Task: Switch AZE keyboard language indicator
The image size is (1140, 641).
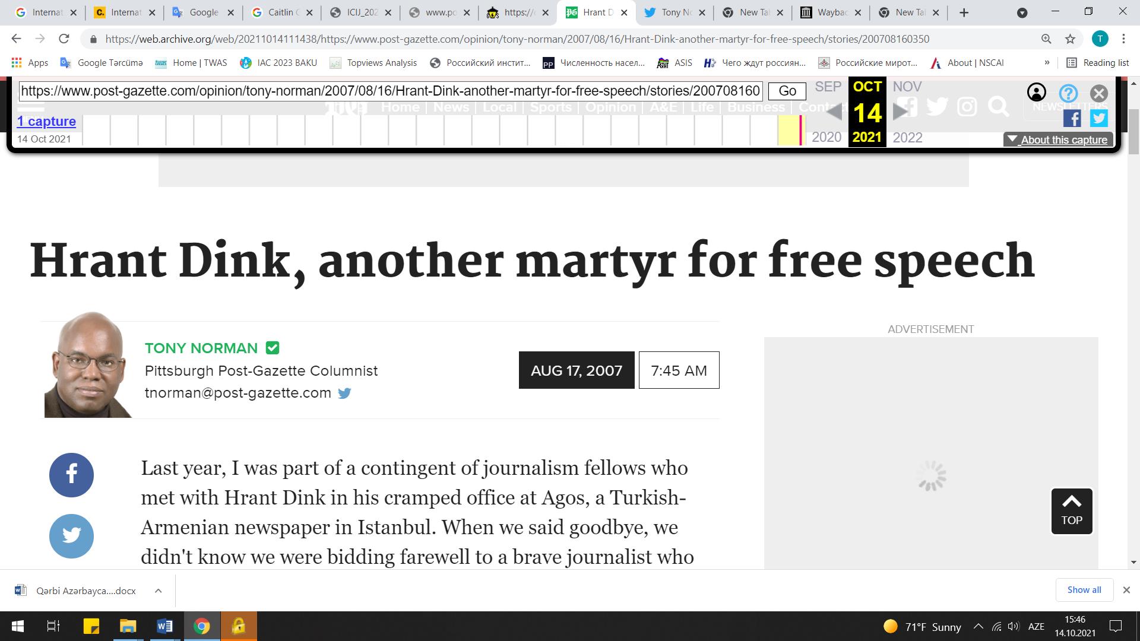Action: click(1036, 626)
